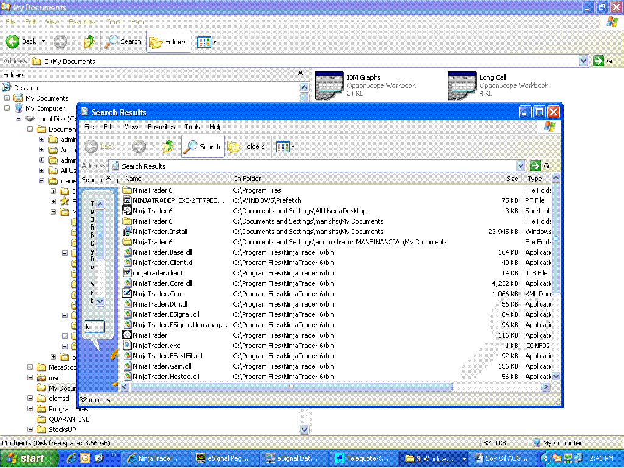This screenshot has height=468, width=624.
Task: Select Desktop in folder tree
Action: tap(26, 88)
